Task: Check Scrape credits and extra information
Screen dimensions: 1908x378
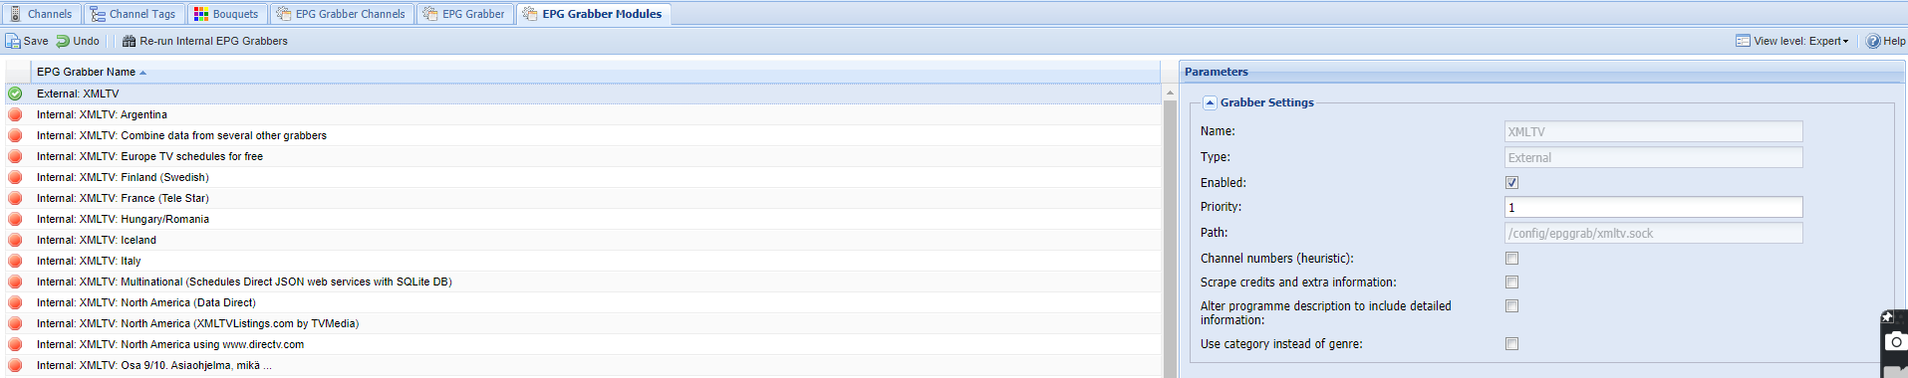Action: coord(1511,283)
